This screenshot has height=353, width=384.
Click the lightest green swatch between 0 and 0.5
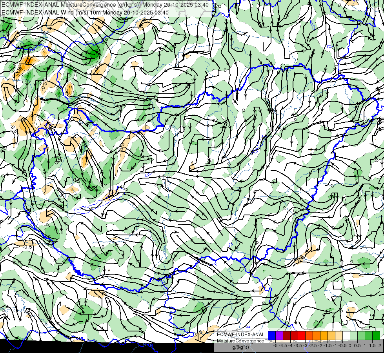click(354, 335)
